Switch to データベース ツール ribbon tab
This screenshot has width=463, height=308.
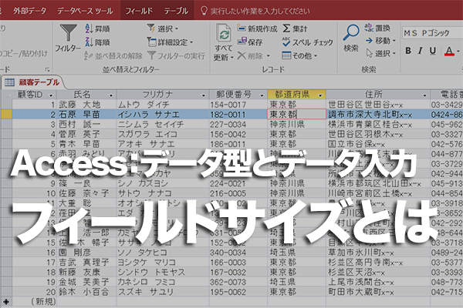pos(85,11)
